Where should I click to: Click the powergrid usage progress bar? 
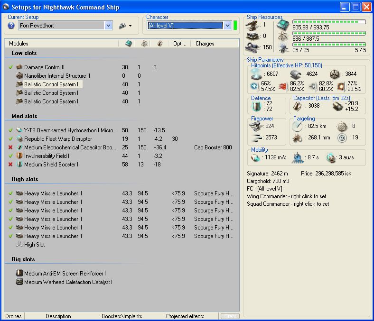[329, 33]
